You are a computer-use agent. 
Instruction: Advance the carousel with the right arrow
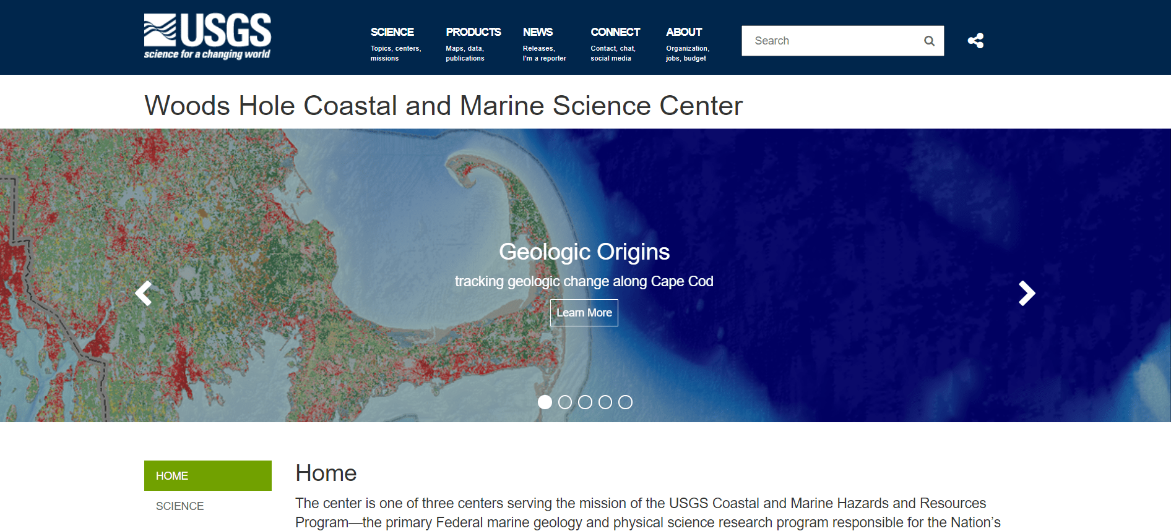[x=1026, y=293]
